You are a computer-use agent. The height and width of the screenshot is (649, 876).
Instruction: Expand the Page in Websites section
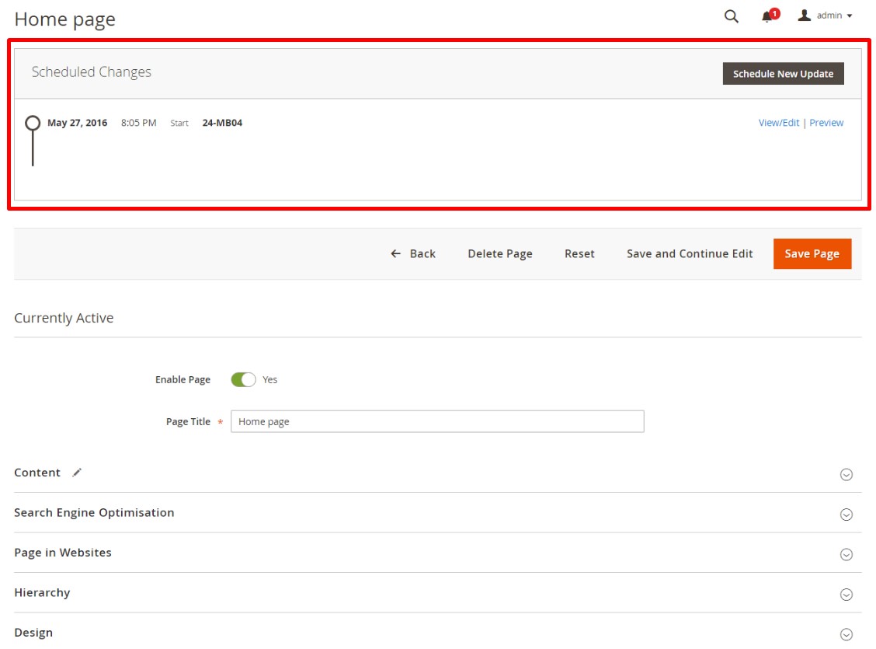tap(846, 554)
